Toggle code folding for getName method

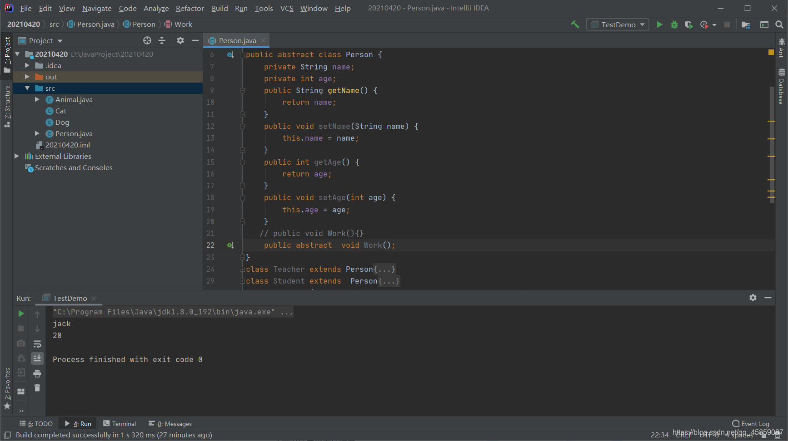242,91
